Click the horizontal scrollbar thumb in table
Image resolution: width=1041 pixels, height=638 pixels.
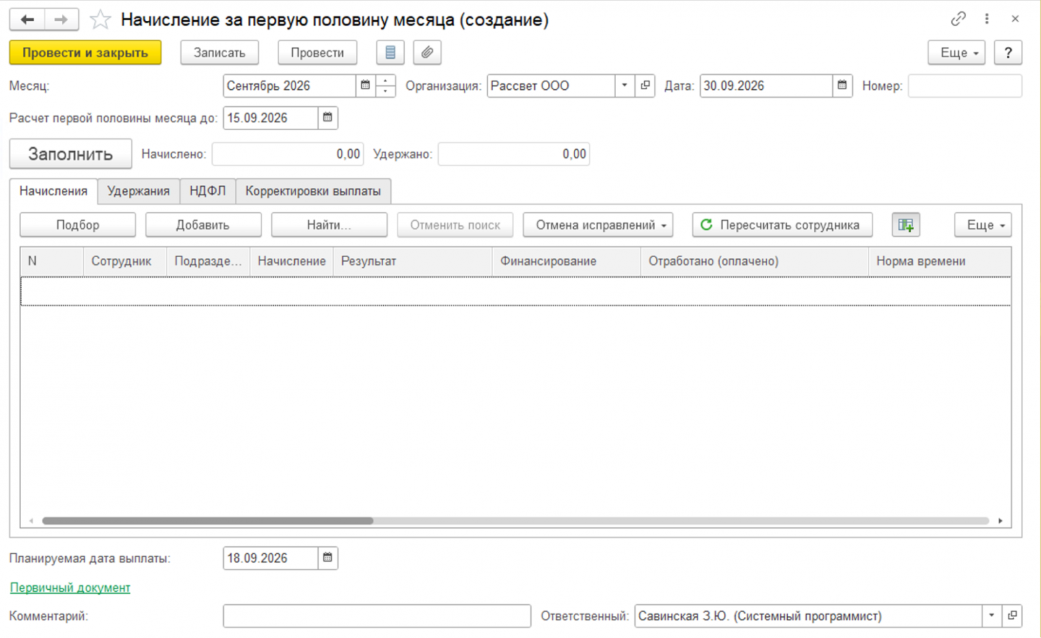tap(208, 521)
